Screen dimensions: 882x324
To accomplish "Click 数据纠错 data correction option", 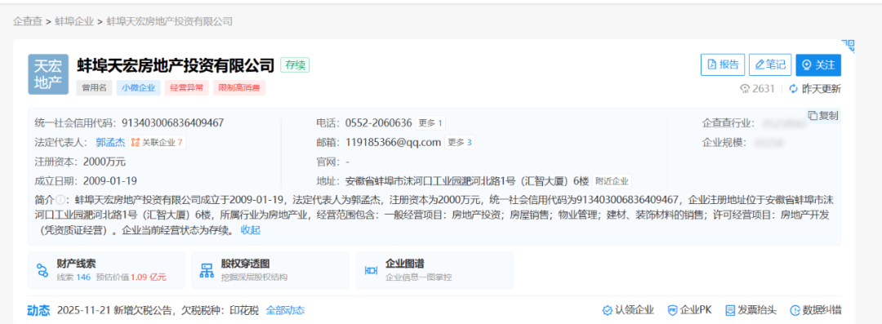I will point(816,310).
